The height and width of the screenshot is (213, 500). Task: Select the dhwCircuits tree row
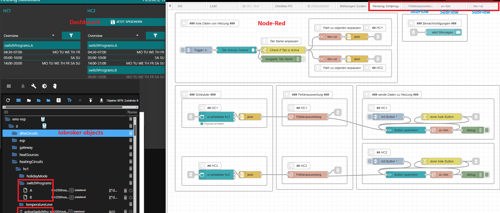[68, 133]
